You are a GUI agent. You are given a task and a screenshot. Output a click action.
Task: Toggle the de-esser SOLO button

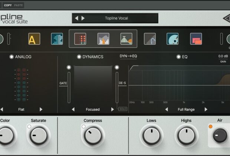(x=123, y=109)
